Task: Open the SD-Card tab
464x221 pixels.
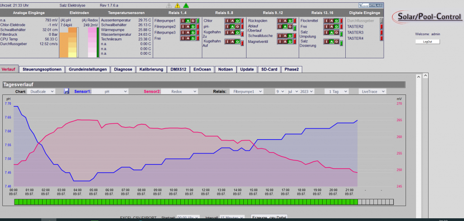Action: pyautogui.click(x=269, y=69)
